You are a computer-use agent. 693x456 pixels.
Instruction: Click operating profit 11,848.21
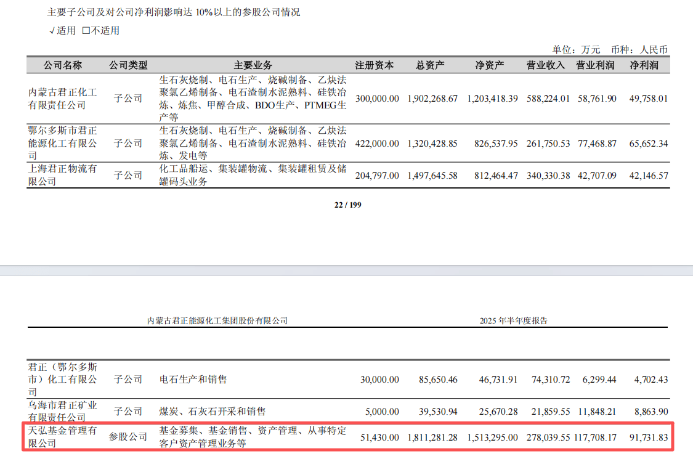pos(597,412)
